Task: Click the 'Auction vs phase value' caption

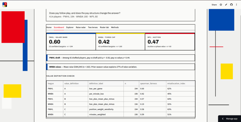Action: pyautogui.click(x=159, y=46)
